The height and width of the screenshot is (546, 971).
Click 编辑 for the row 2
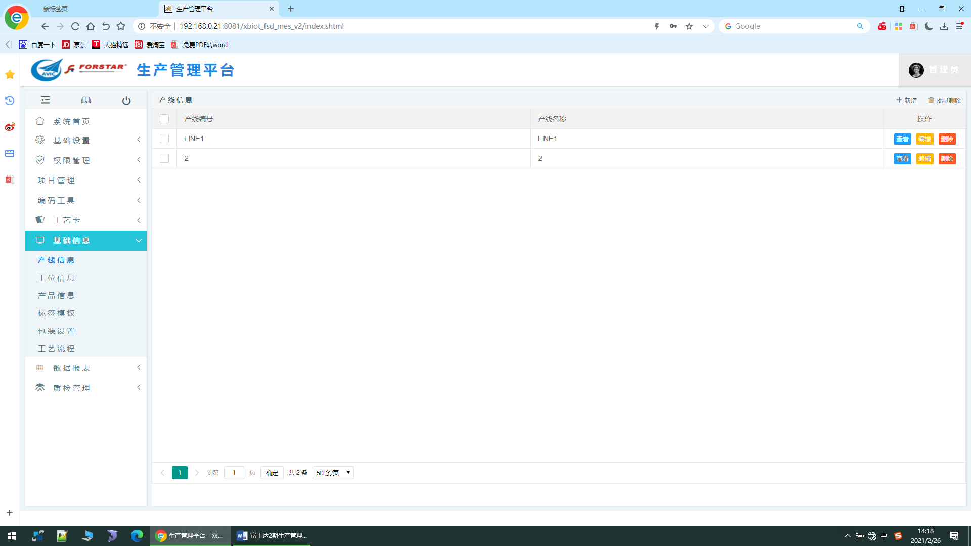(x=924, y=159)
